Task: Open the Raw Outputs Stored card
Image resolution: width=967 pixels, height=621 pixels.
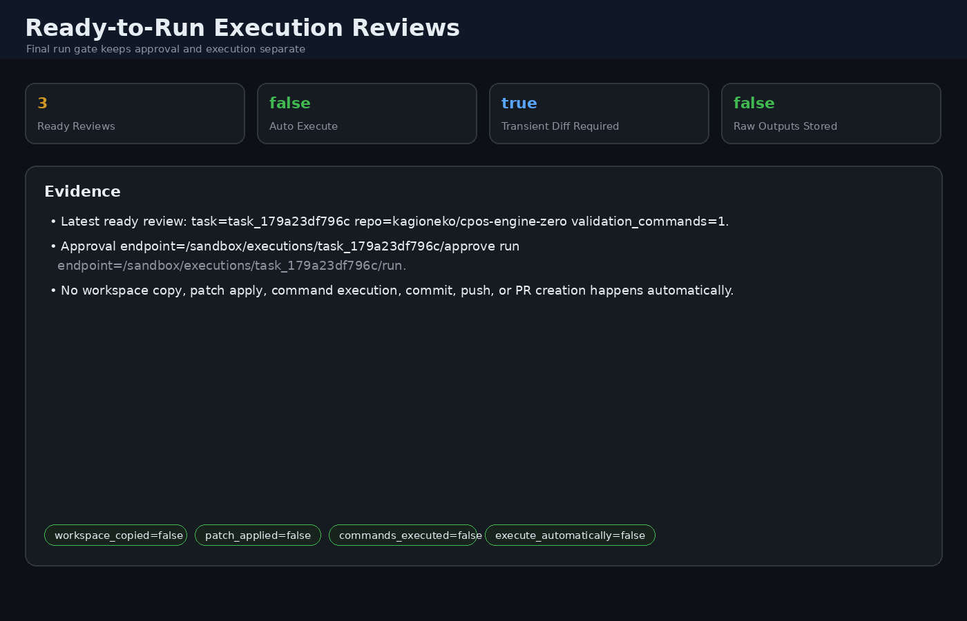Action: [x=832, y=114]
